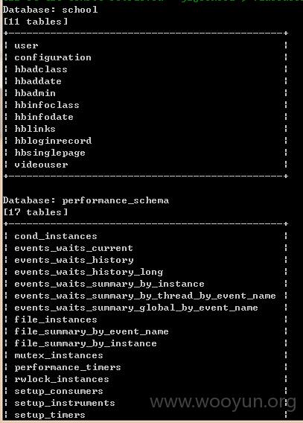This screenshot has width=303, height=423.
Task: Click the 'user' table name
Action: (x=26, y=45)
